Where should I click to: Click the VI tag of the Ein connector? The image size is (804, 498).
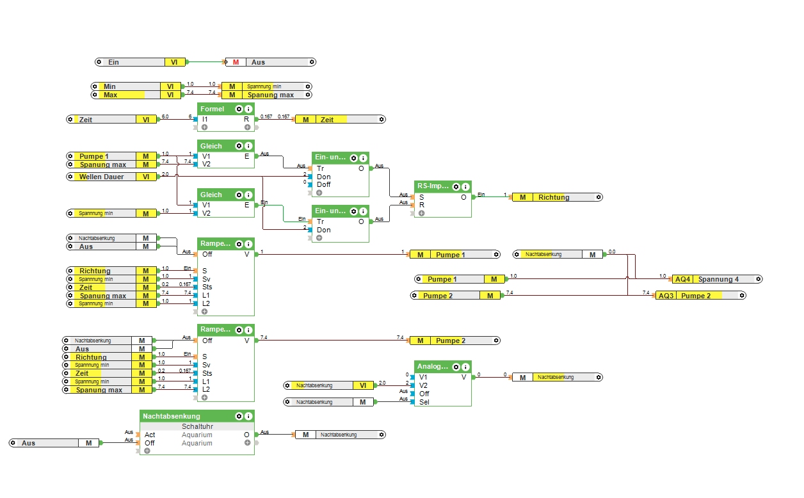click(x=175, y=62)
